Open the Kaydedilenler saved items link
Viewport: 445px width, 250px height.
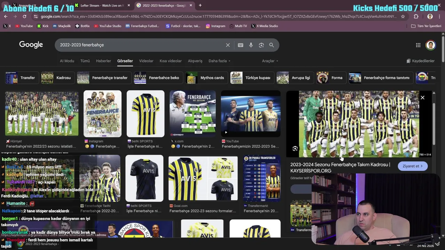coord(420,61)
